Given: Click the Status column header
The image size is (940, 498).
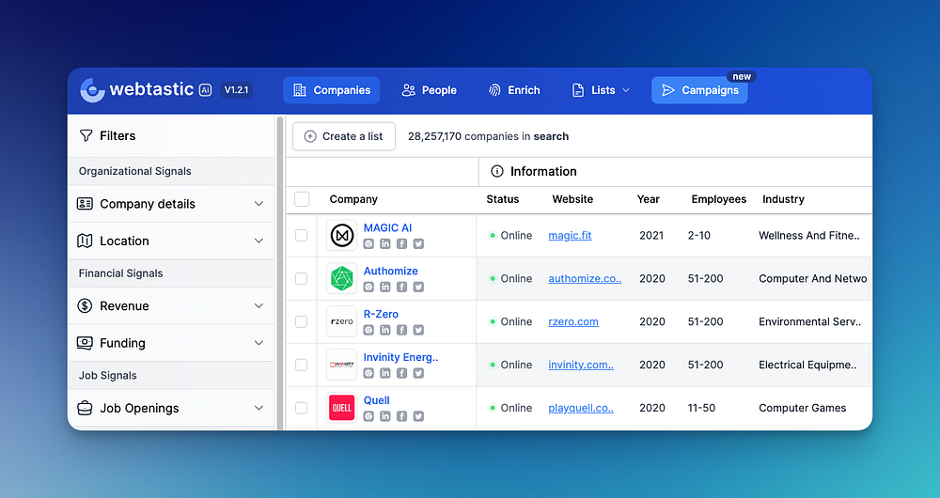Looking at the screenshot, I should (502, 199).
